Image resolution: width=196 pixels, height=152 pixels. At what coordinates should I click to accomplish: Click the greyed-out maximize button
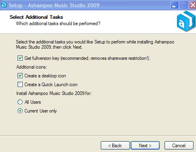click(x=184, y=5)
